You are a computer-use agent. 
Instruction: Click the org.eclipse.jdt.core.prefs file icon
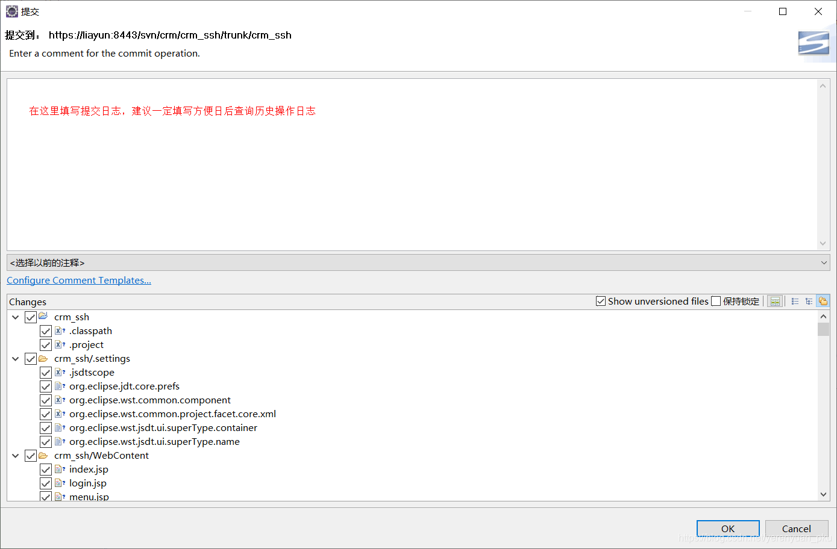[x=60, y=386]
